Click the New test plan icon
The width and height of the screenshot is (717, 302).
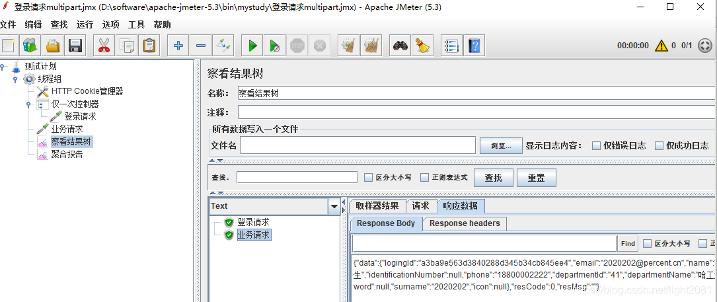click(7, 46)
